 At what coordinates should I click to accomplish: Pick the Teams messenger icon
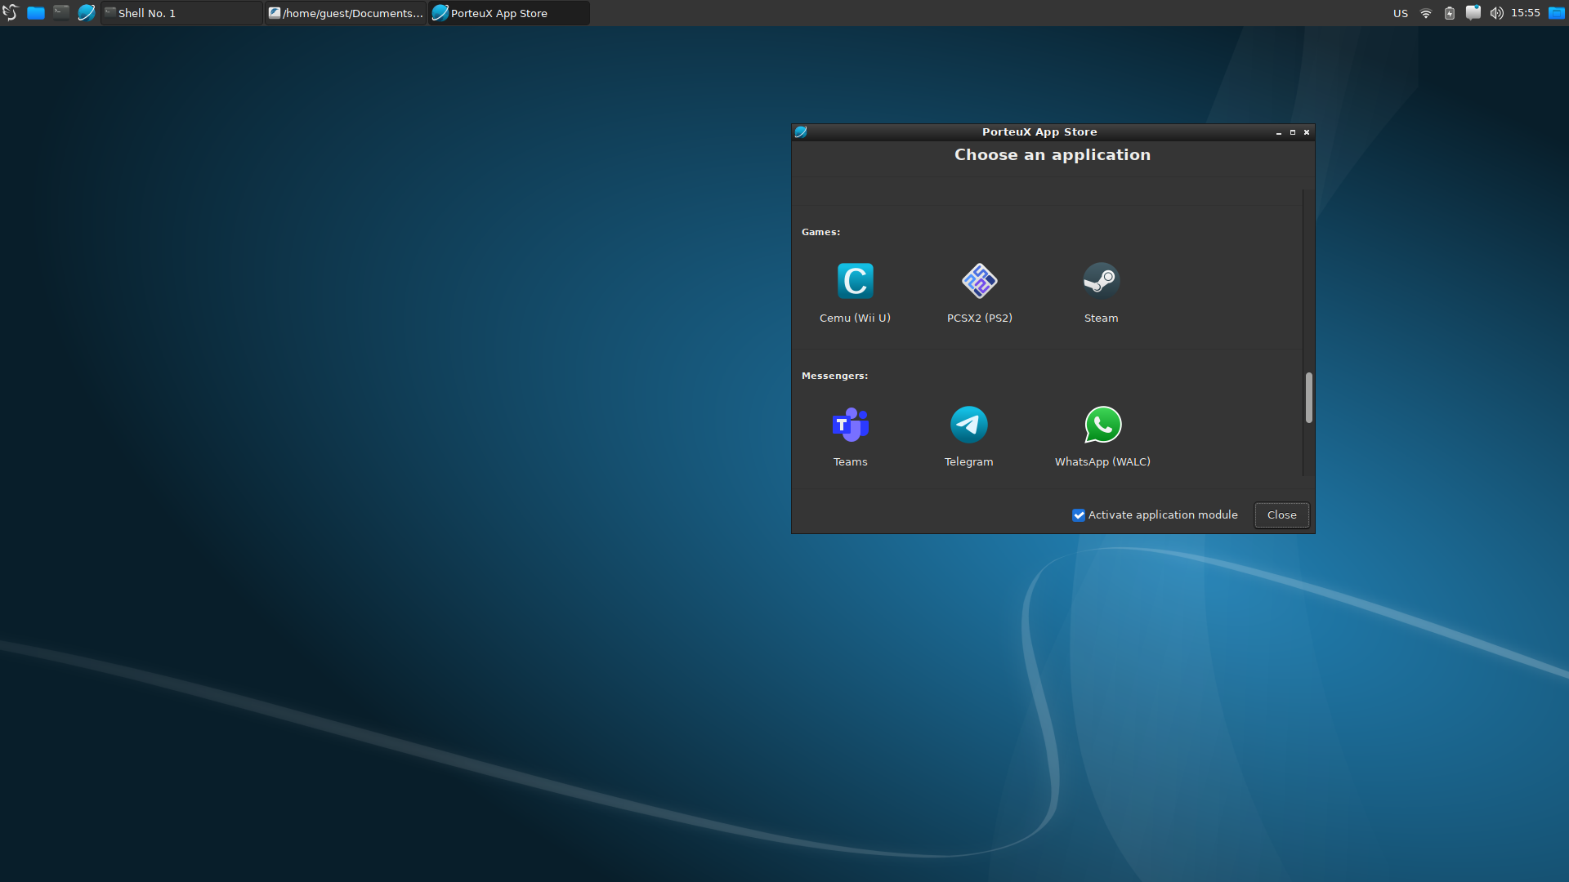[x=850, y=425]
